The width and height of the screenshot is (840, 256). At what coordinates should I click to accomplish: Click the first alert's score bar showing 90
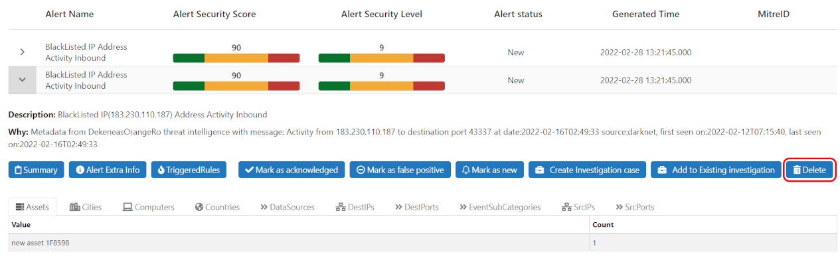pos(236,58)
